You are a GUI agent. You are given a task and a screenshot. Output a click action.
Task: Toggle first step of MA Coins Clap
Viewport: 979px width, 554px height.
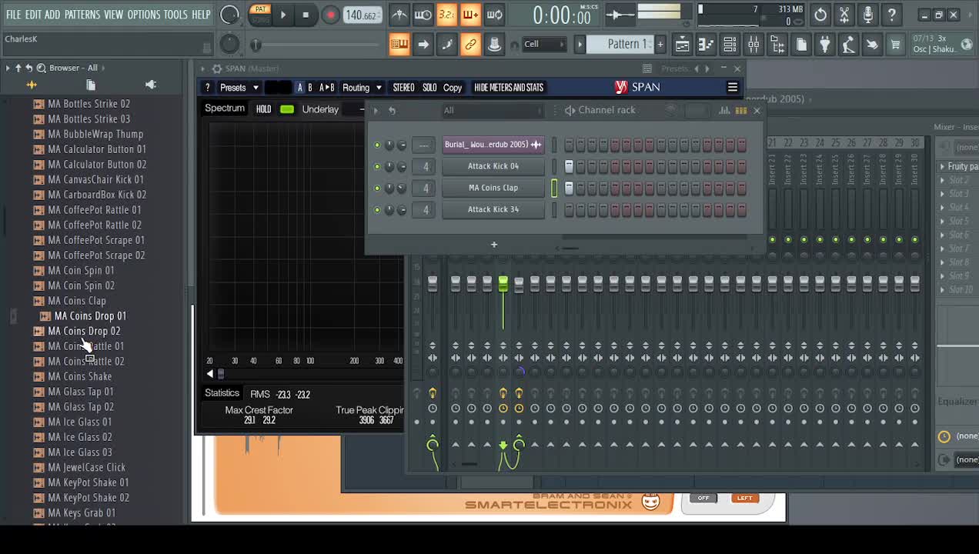(x=569, y=188)
